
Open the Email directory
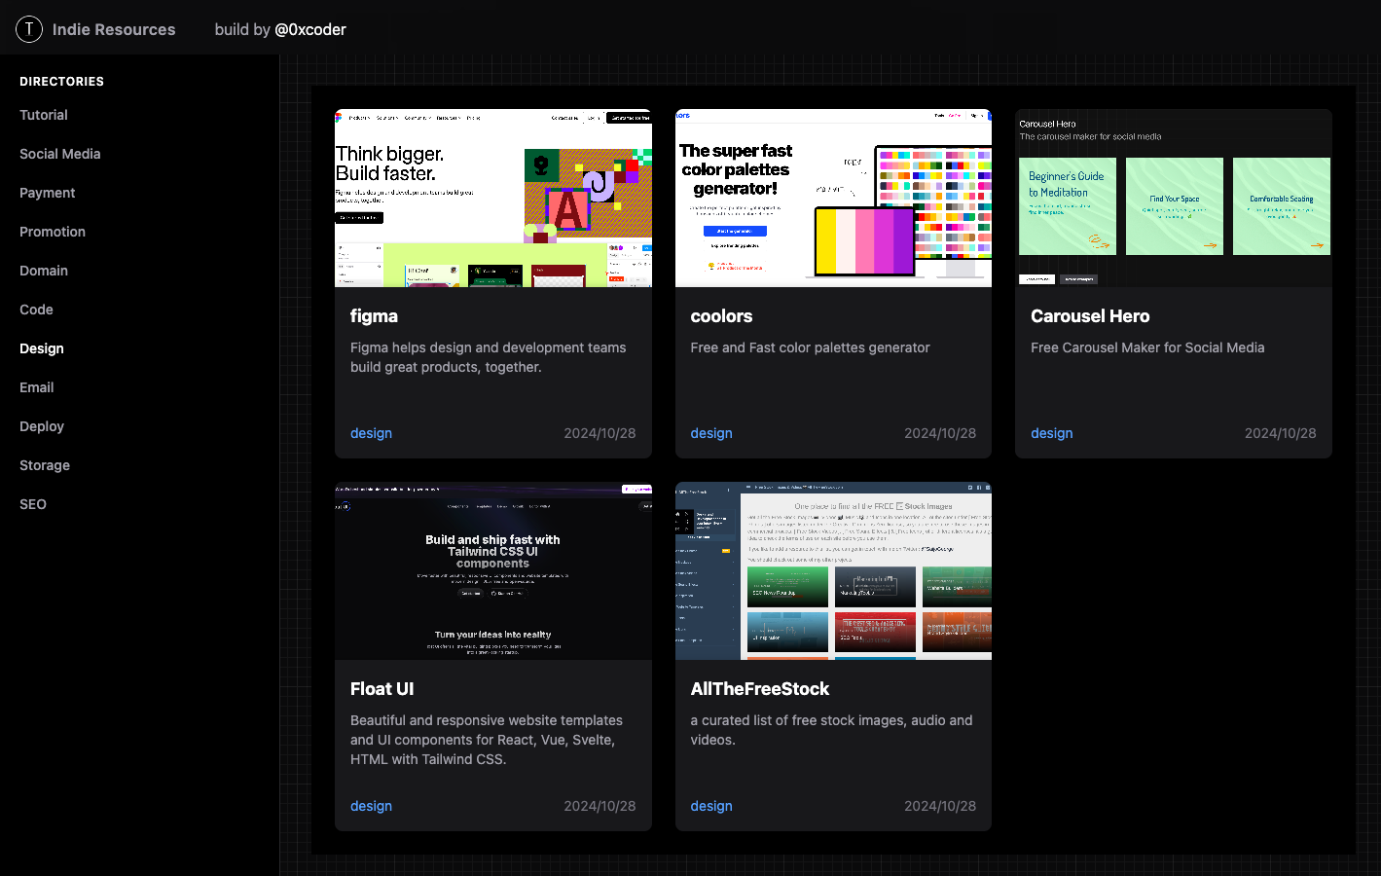click(37, 387)
